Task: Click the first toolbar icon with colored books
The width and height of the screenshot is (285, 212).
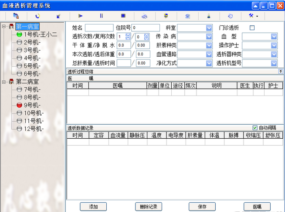Action: click(16, 16)
